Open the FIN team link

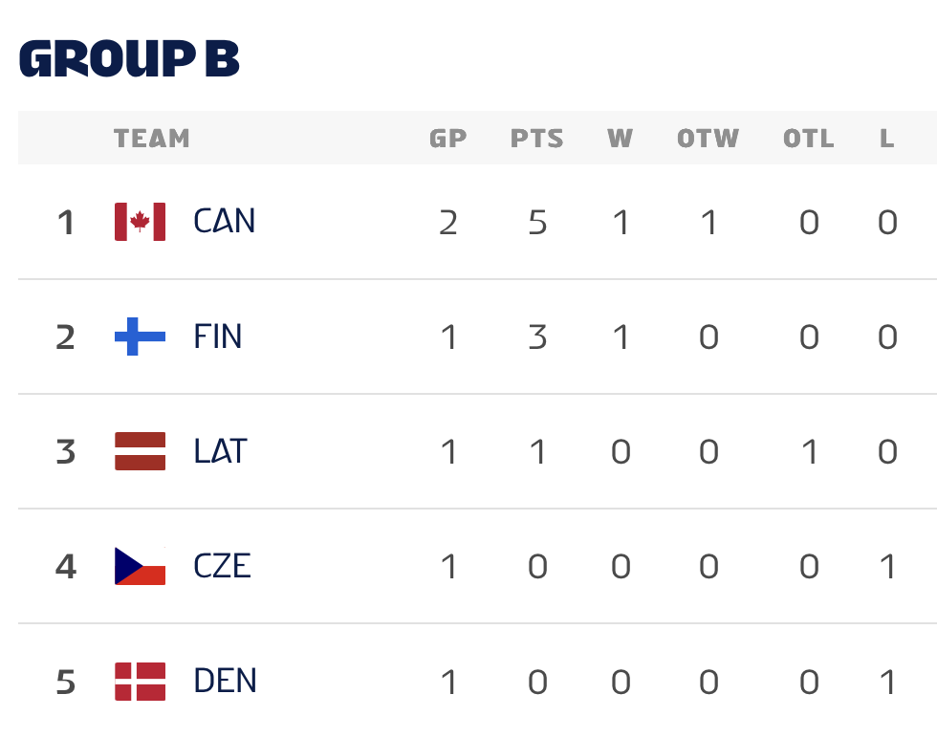click(217, 336)
